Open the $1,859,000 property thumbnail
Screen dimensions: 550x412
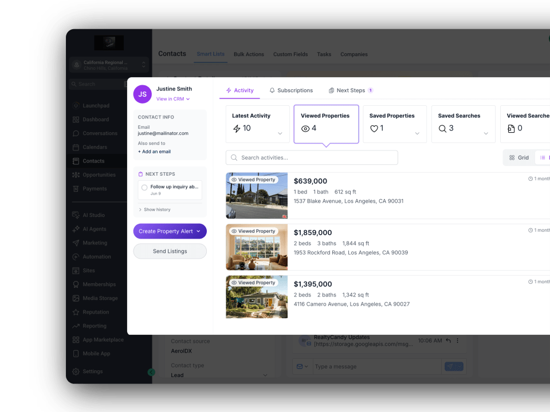click(x=257, y=247)
